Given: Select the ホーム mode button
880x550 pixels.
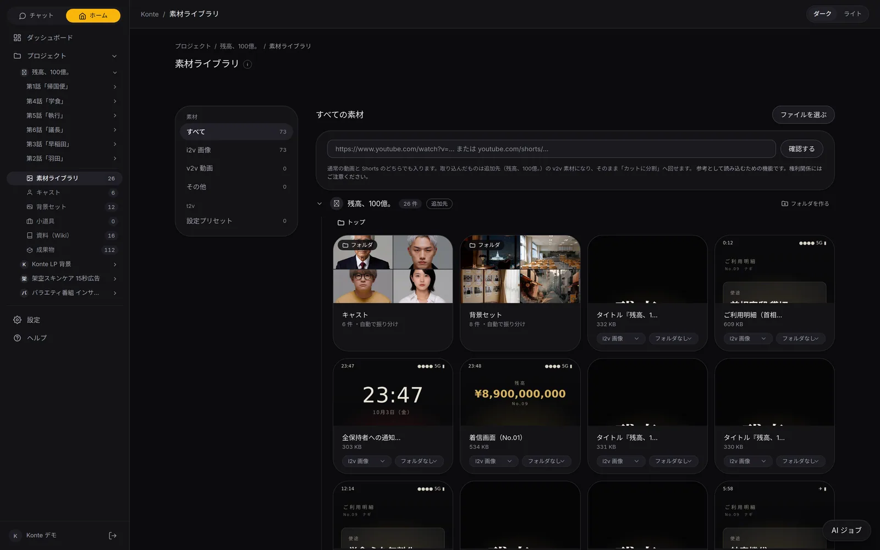Looking at the screenshot, I should coord(93,16).
